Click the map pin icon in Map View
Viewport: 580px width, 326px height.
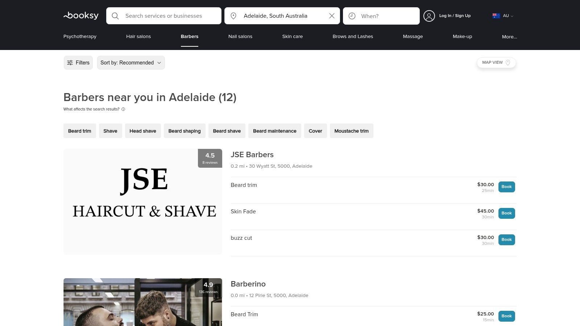coord(508,63)
